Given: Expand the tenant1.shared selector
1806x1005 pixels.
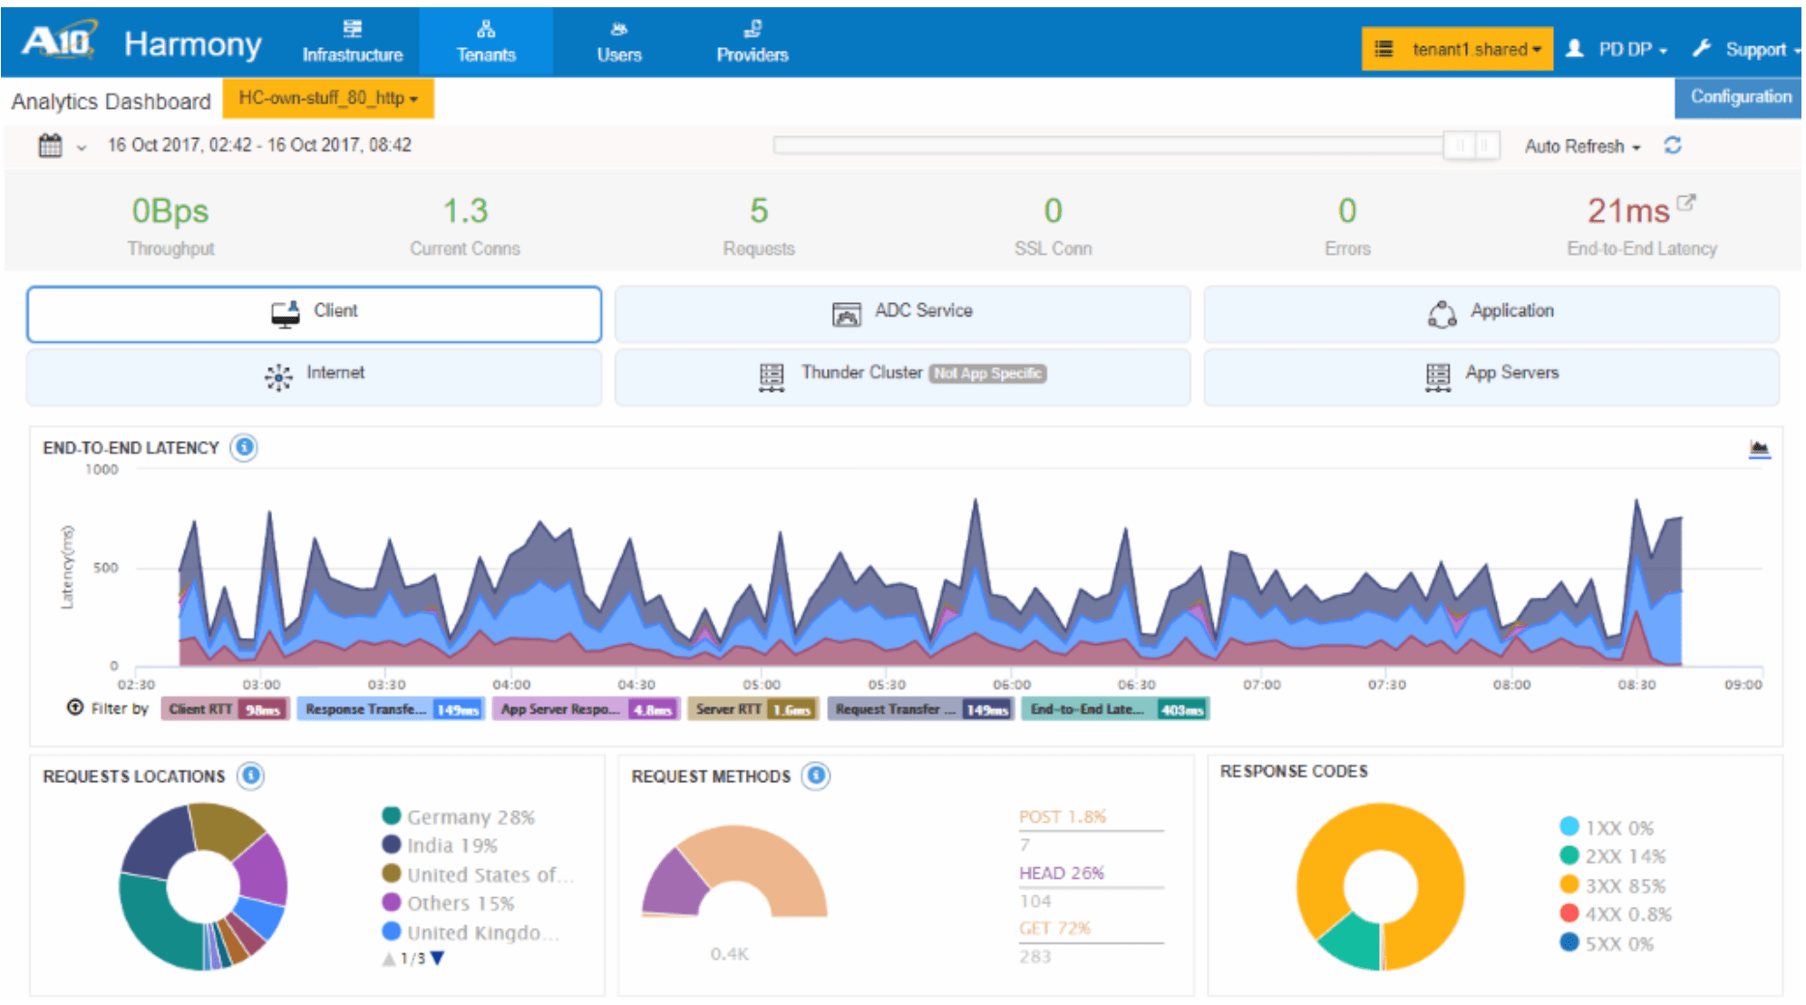Looking at the screenshot, I should (x=1457, y=49).
